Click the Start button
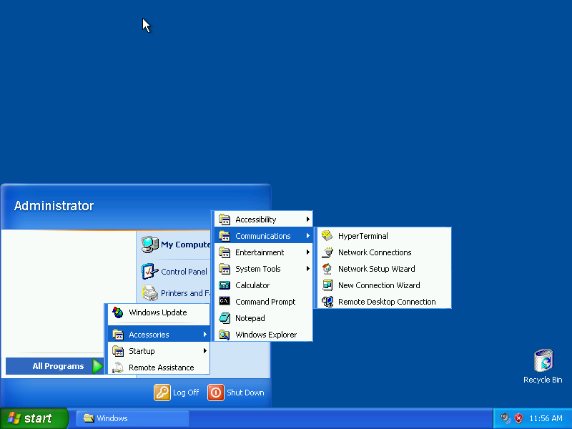 pos(34,418)
